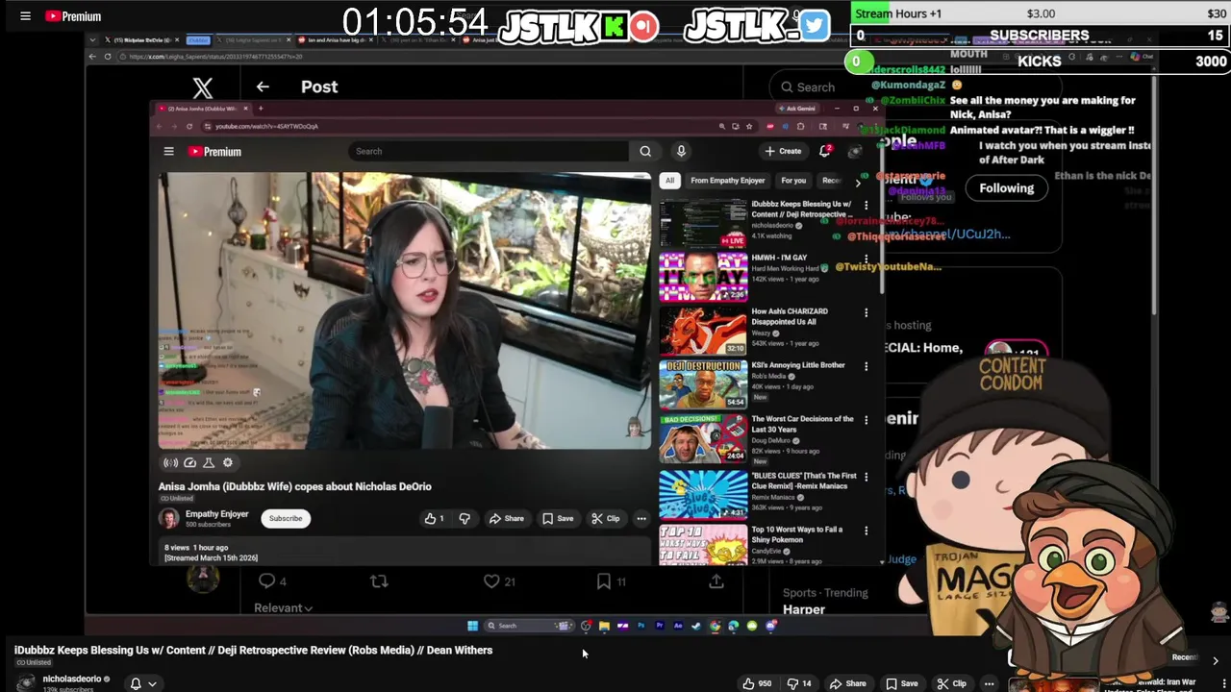1231x692 pixels.
Task: Clip the nicholasdeorio stream
Action: [951, 683]
